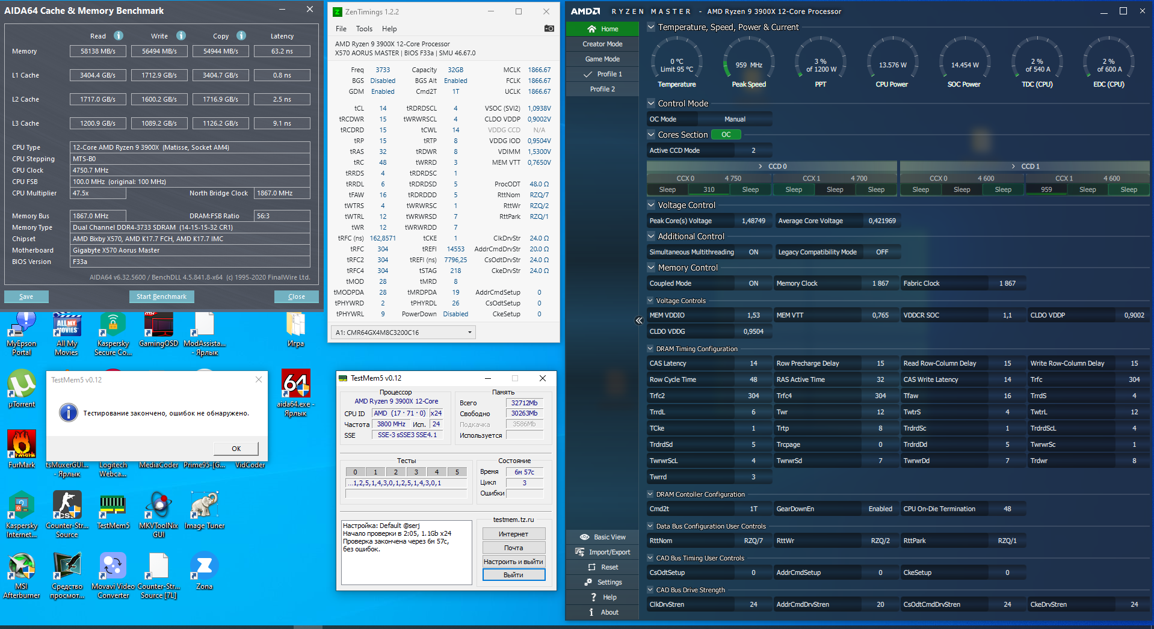Click the Интернет button in TestMem5
Image resolution: width=1154 pixels, height=629 pixels.
(x=513, y=534)
